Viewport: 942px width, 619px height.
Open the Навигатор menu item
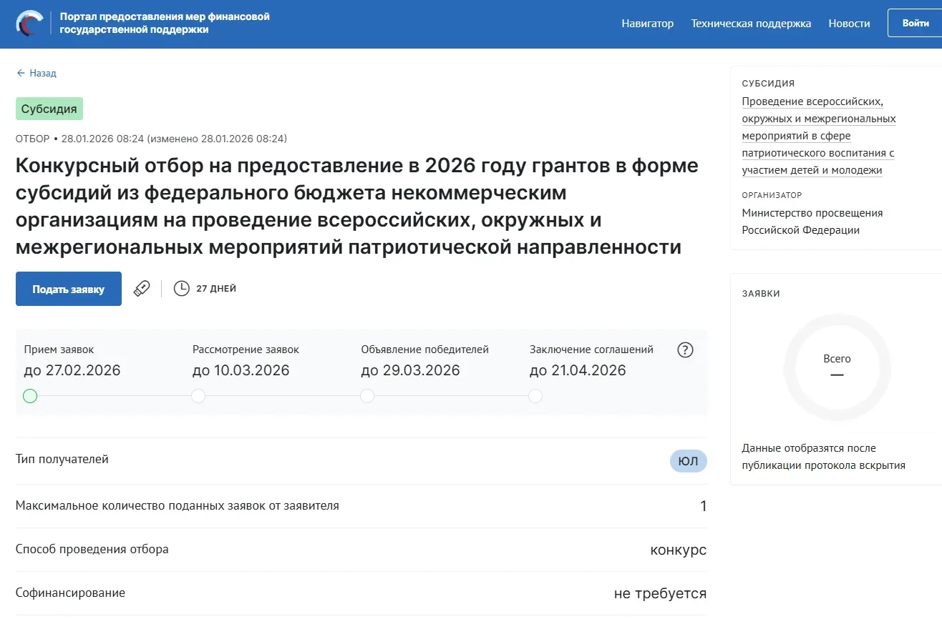[x=647, y=24]
